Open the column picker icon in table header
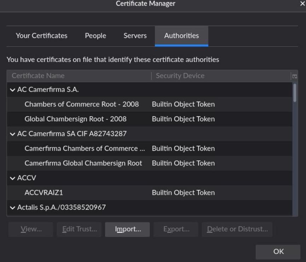Screen dimensions: 306x262 [x=294, y=76]
